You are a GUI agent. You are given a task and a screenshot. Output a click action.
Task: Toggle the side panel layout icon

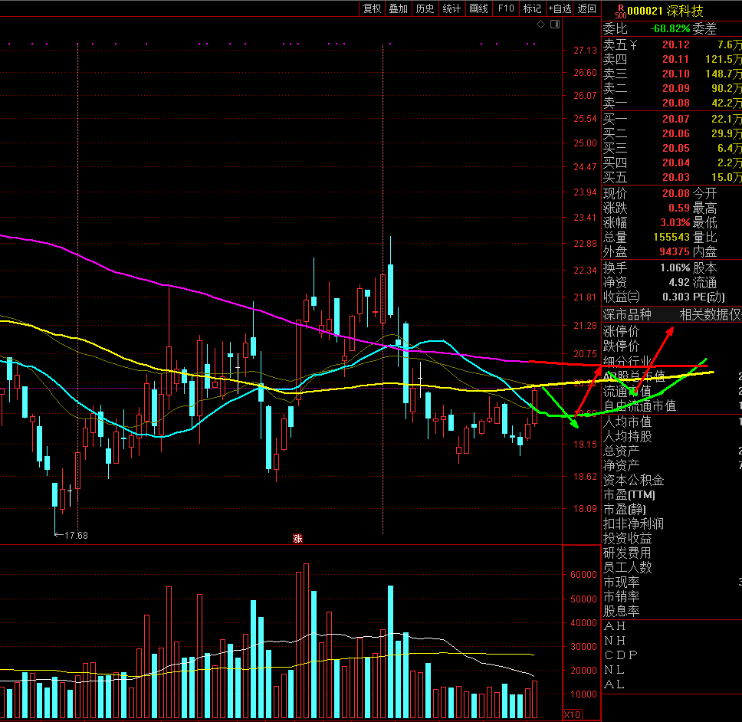click(x=555, y=24)
